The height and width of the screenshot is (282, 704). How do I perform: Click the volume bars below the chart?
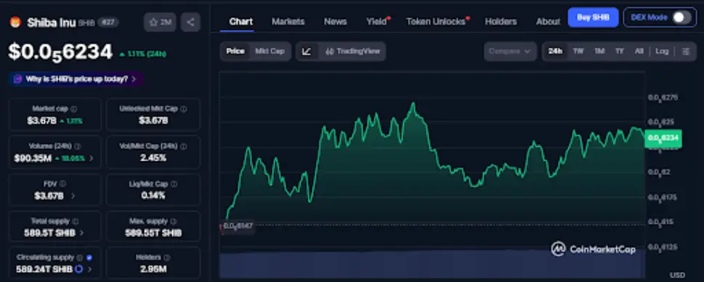[432, 264]
